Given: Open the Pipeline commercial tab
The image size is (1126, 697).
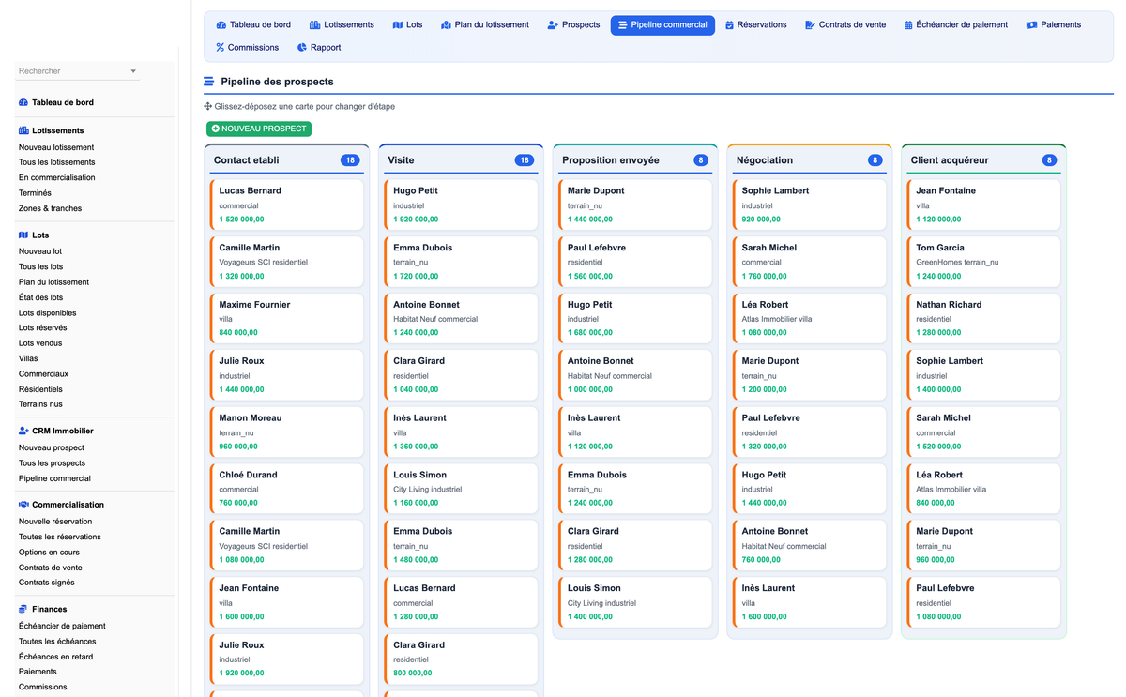Looking at the screenshot, I should coord(662,25).
